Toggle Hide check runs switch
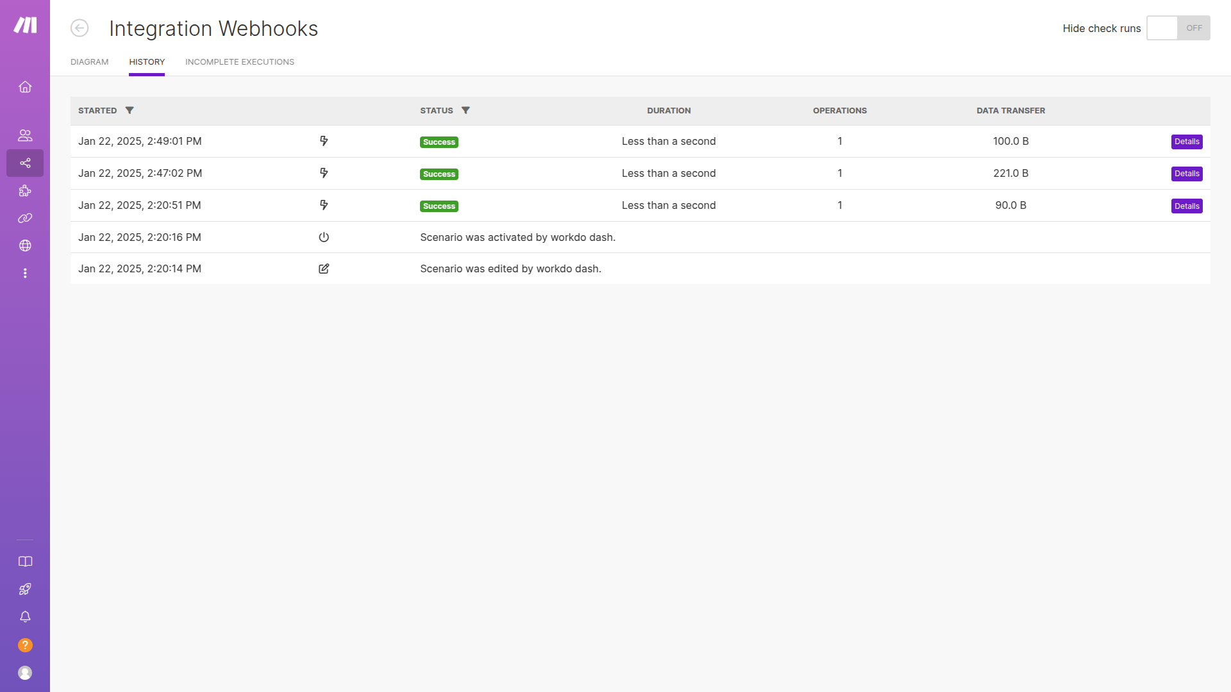1231x692 pixels. (x=1178, y=28)
